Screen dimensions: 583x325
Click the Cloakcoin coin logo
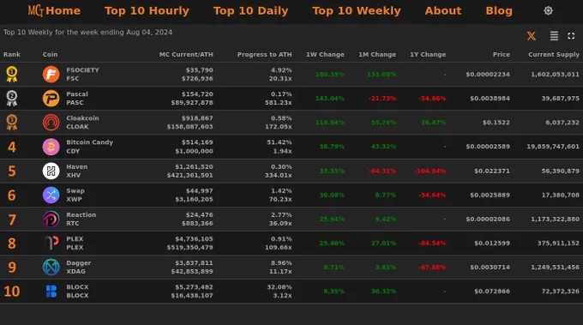pos(51,123)
